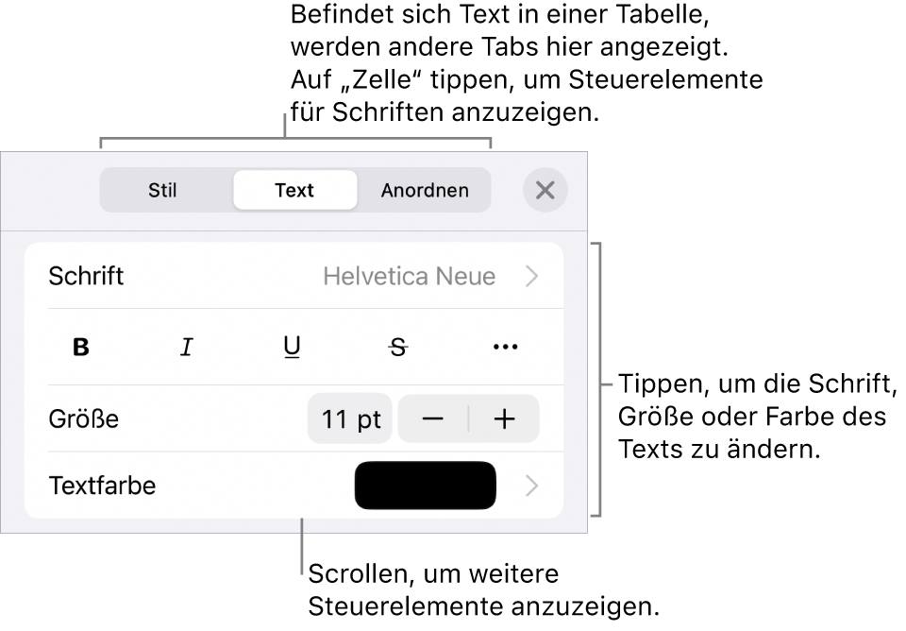Tap the Größe label
This screenshot has width=906, height=631.
tap(84, 418)
